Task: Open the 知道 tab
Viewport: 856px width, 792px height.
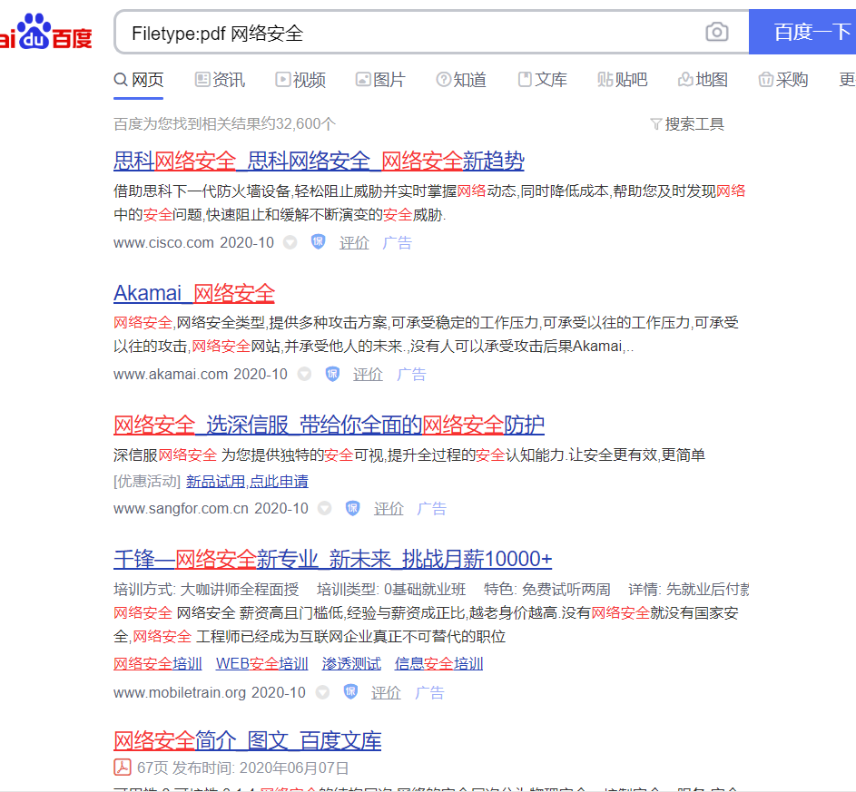Action: coord(461,80)
